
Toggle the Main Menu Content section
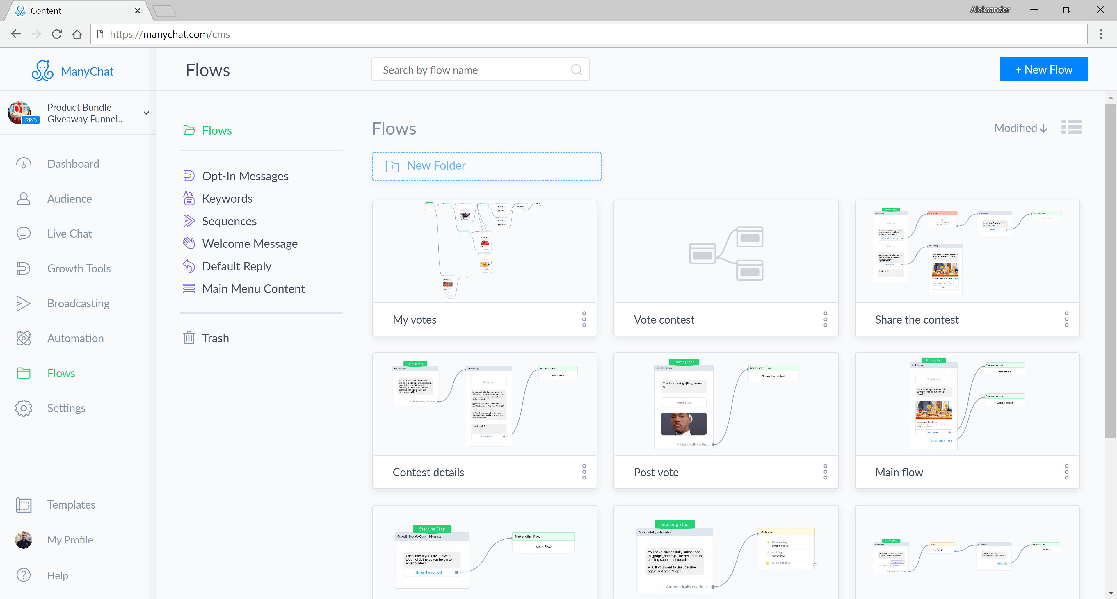click(253, 288)
